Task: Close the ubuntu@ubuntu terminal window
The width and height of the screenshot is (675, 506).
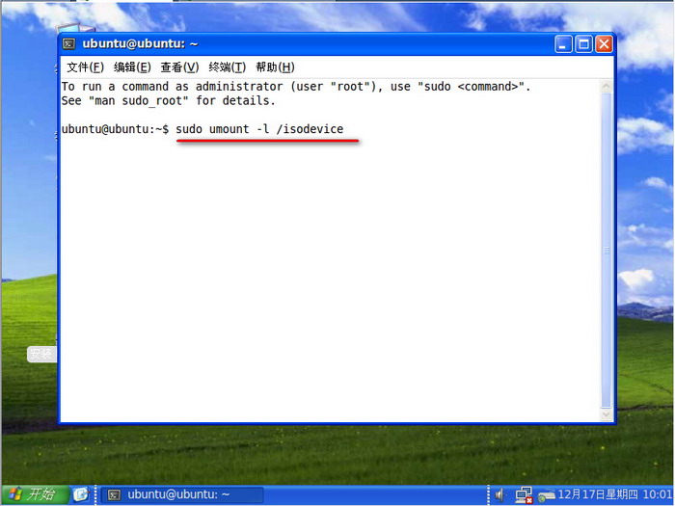Action: click(604, 44)
